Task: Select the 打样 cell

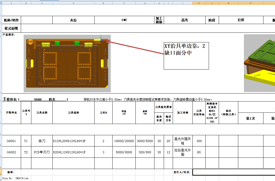Action: point(241,20)
